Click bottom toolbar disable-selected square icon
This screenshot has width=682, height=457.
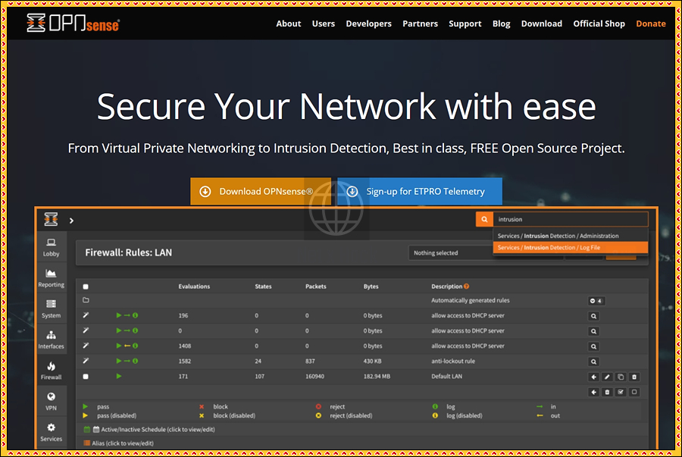(634, 393)
